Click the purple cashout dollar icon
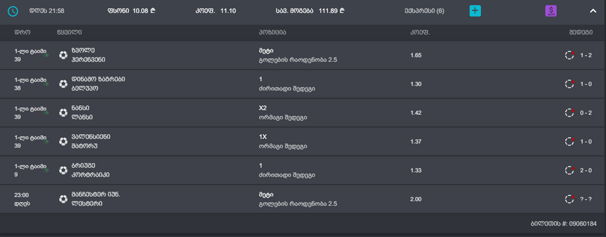The image size is (606, 237). click(551, 11)
